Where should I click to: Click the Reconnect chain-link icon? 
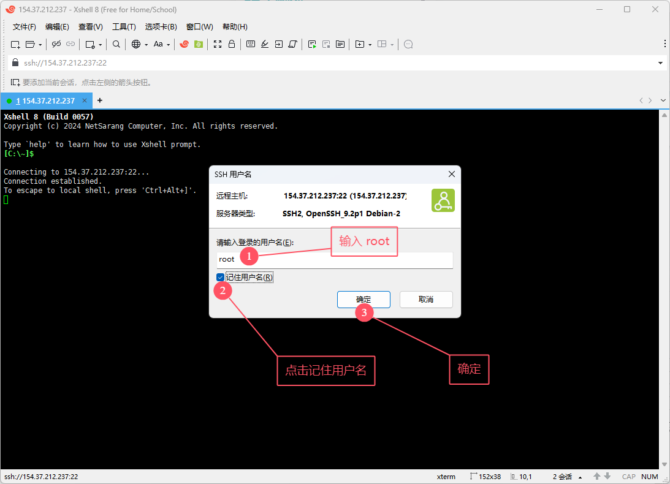70,44
